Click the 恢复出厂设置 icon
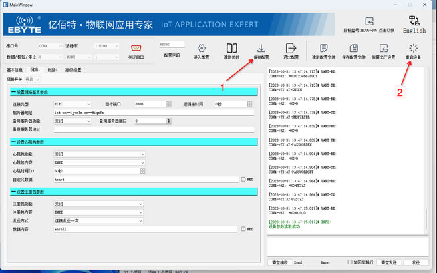 [384, 49]
